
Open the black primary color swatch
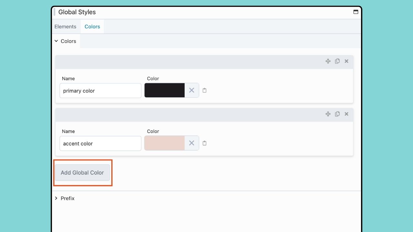165,91
